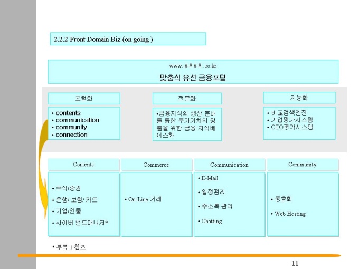
Task: Select the Community column header
Action: [303, 165]
